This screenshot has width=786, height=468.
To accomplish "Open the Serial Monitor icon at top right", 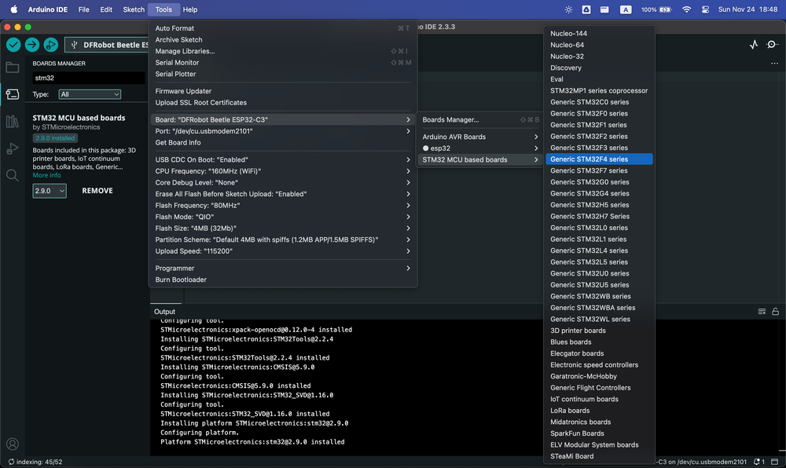I will 773,45.
